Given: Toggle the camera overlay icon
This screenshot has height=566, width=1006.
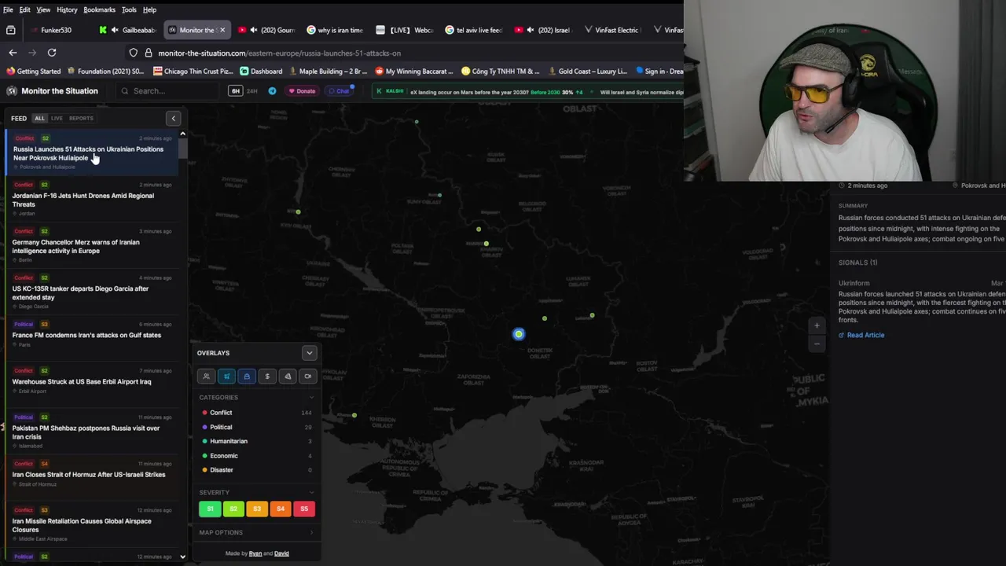Looking at the screenshot, I should 308,377.
